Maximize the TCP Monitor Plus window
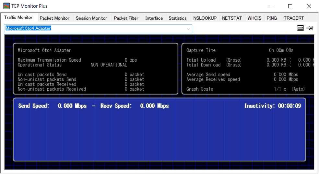 (x=290, y=6)
